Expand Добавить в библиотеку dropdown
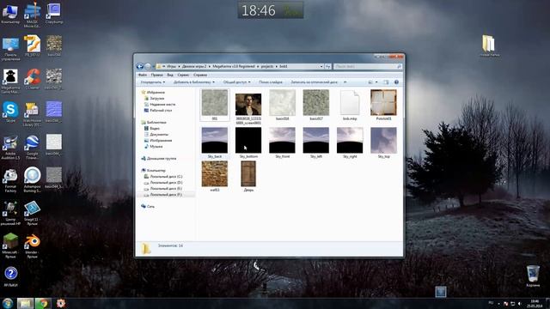Image resolution: width=550 pixels, height=309 pixels. coord(194,82)
